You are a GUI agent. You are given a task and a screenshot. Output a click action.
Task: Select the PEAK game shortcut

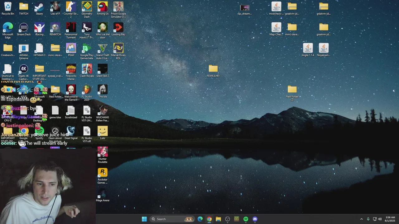click(71, 50)
